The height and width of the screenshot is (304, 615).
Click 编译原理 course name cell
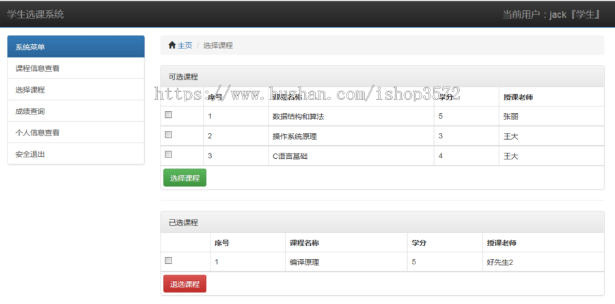tap(346, 262)
